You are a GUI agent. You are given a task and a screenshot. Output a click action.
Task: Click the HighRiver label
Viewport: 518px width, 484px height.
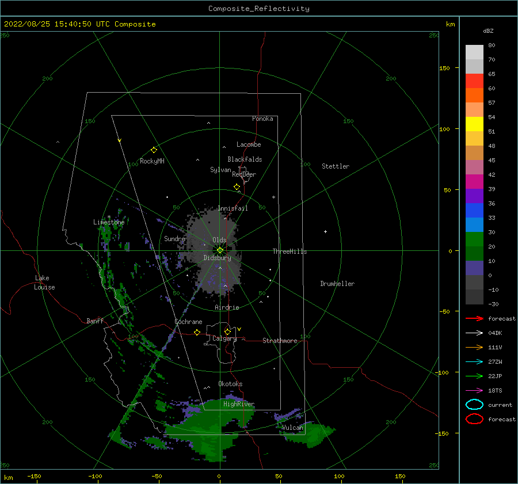tap(239, 404)
